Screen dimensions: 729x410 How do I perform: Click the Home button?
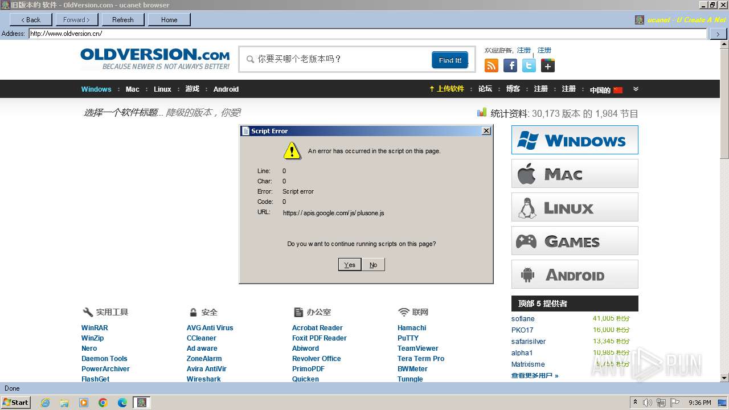coord(169,19)
